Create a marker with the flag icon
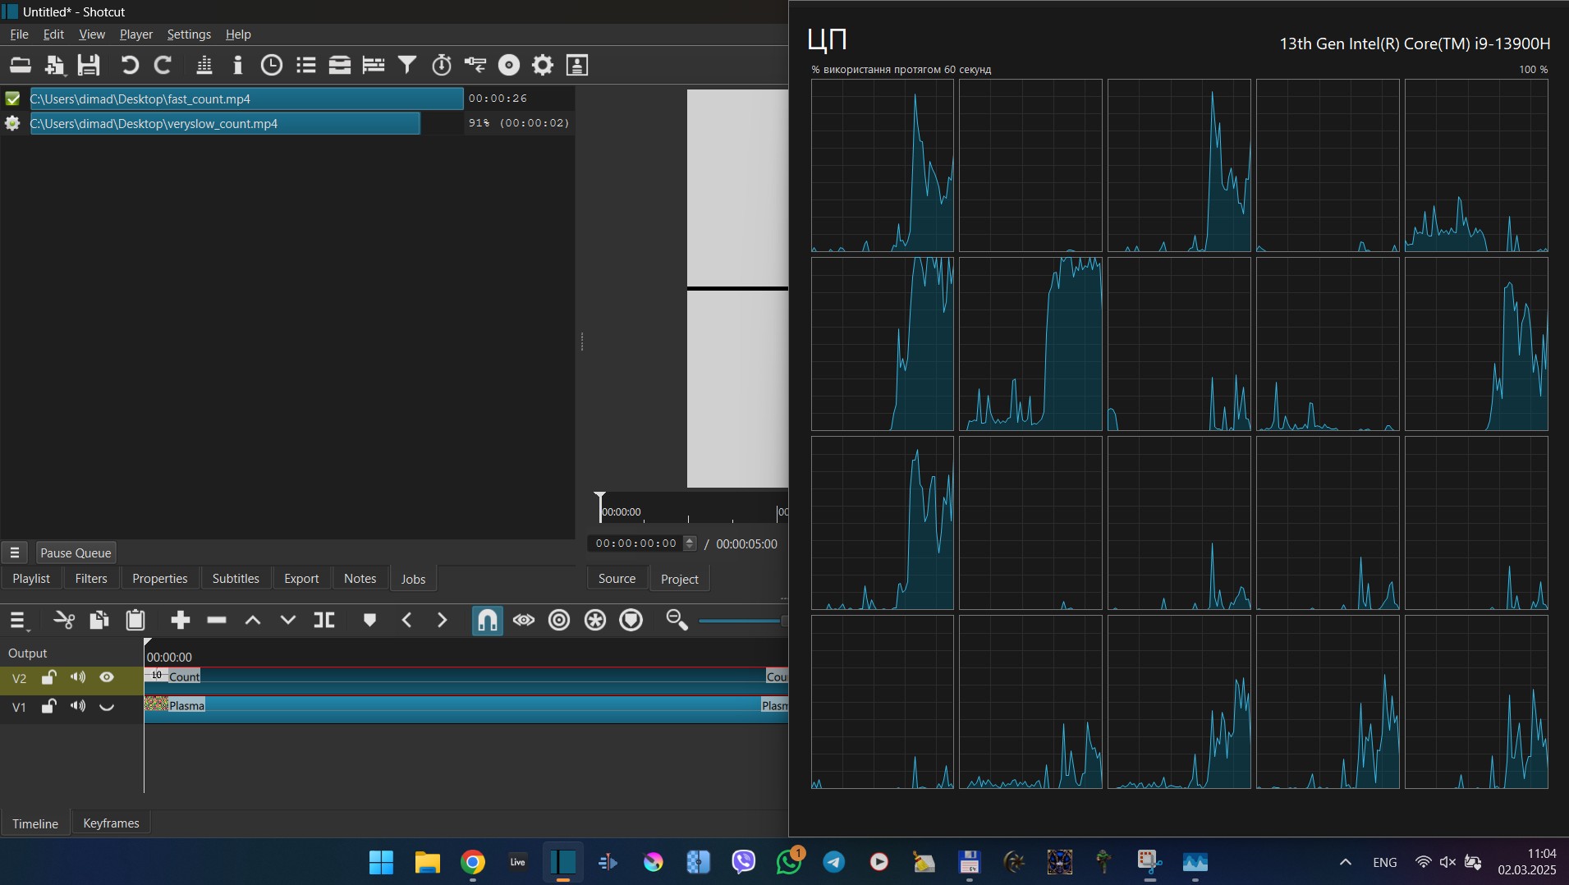Image resolution: width=1569 pixels, height=885 pixels. click(x=369, y=620)
